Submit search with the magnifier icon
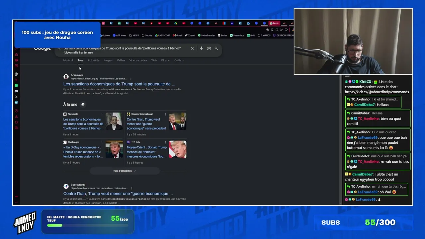The image size is (425, 239). click(216, 48)
